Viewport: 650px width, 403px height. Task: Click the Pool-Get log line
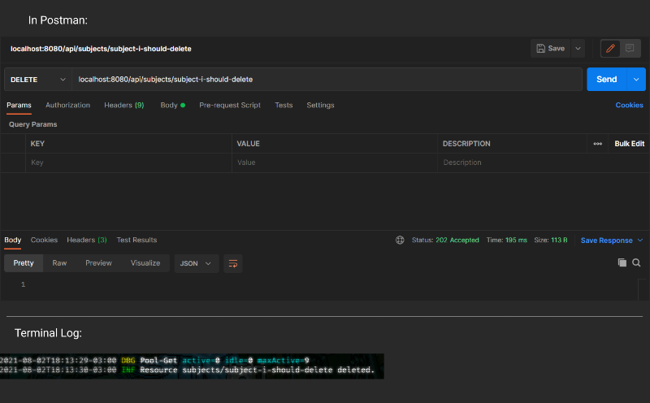pyautogui.click(x=154, y=360)
